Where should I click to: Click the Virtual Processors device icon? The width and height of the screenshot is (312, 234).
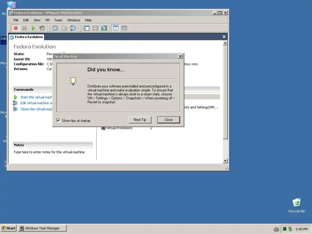point(103,128)
